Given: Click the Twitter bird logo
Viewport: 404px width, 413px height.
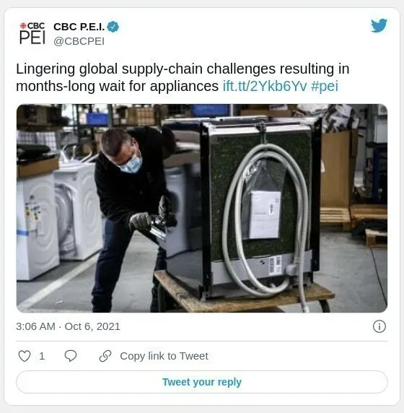Looking at the screenshot, I should [379, 25].
